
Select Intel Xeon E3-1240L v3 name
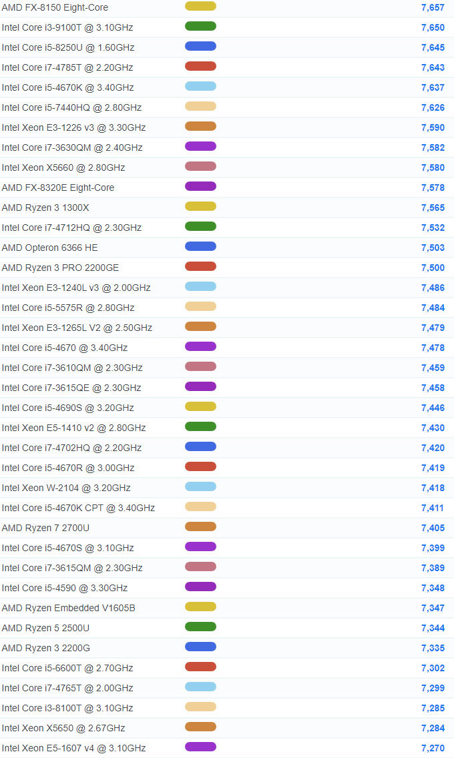[76, 288]
